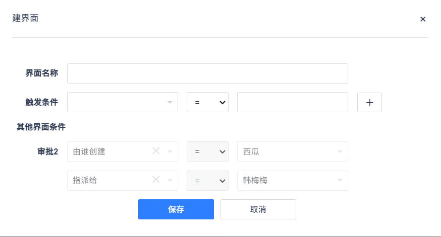Clear the 指派给 field with its X icon
This screenshot has width=441, height=237.
(156, 180)
